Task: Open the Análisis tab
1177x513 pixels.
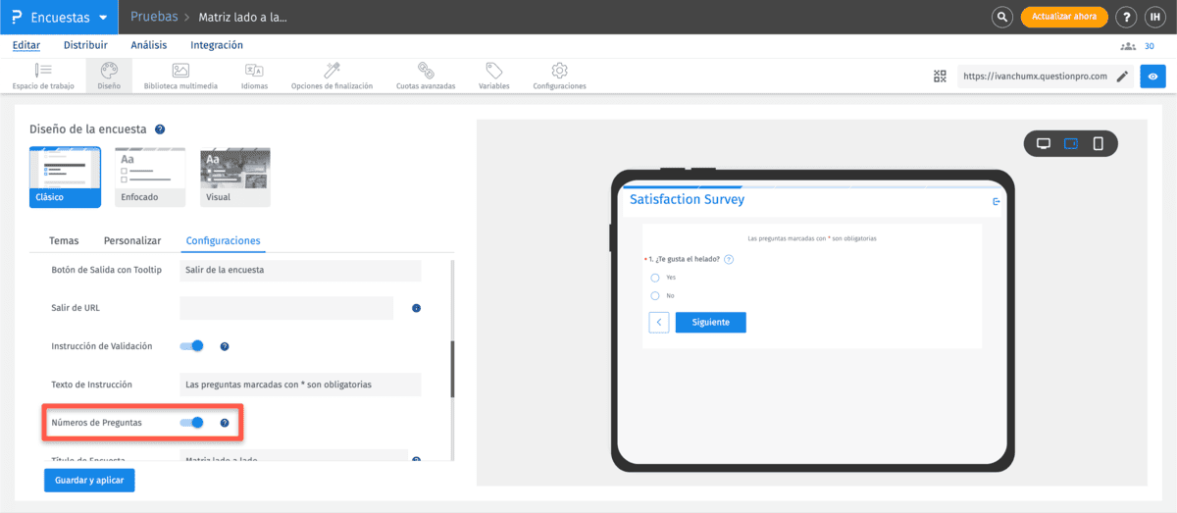Action: point(149,45)
